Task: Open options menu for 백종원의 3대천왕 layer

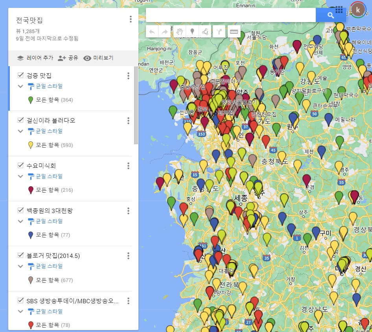Action: click(128, 211)
